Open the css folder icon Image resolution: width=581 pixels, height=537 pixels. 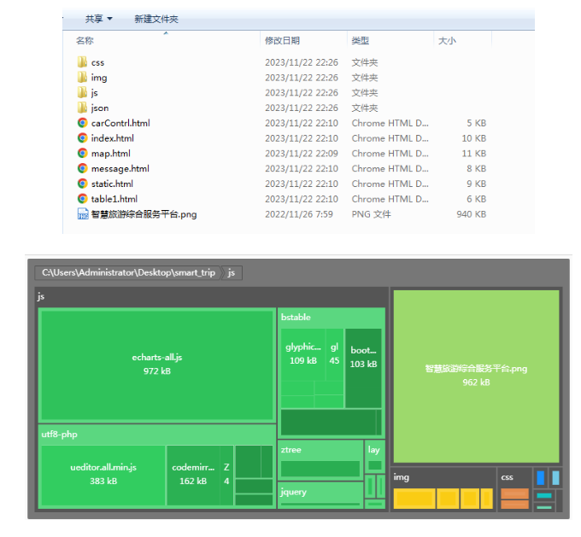pyautogui.click(x=82, y=61)
